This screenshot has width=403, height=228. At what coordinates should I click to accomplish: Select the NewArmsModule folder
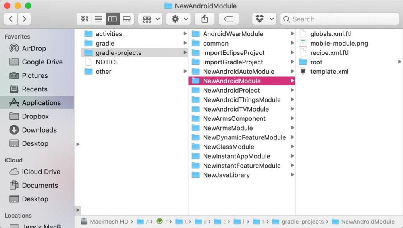point(241,128)
